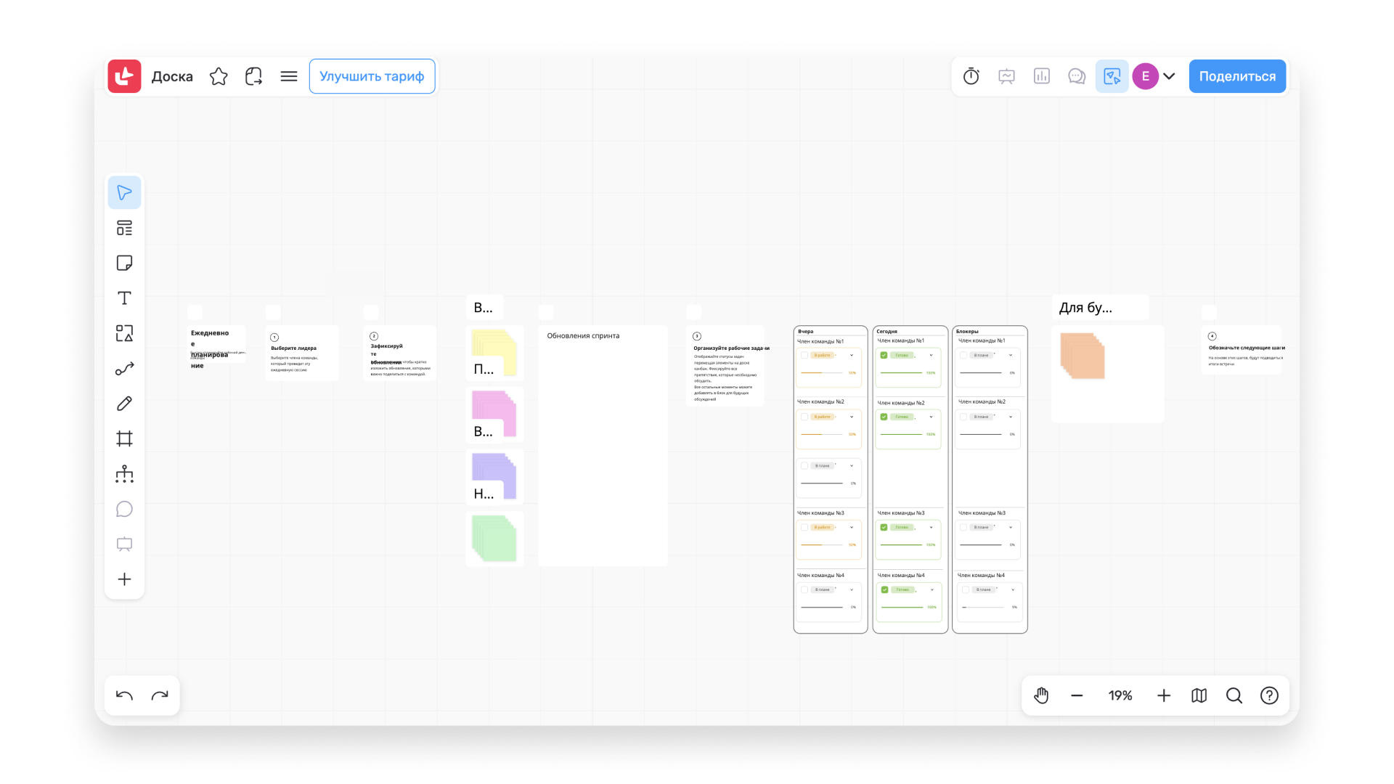Open board search magnifier
1394x784 pixels.
(x=1234, y=695)
